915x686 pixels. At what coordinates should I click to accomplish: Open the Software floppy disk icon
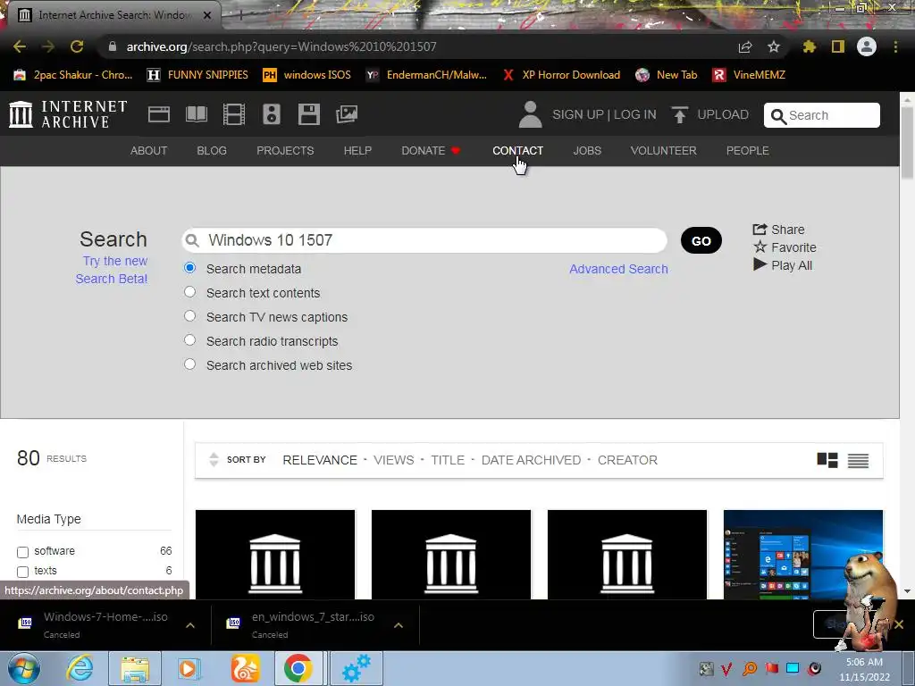coord(308,114)
